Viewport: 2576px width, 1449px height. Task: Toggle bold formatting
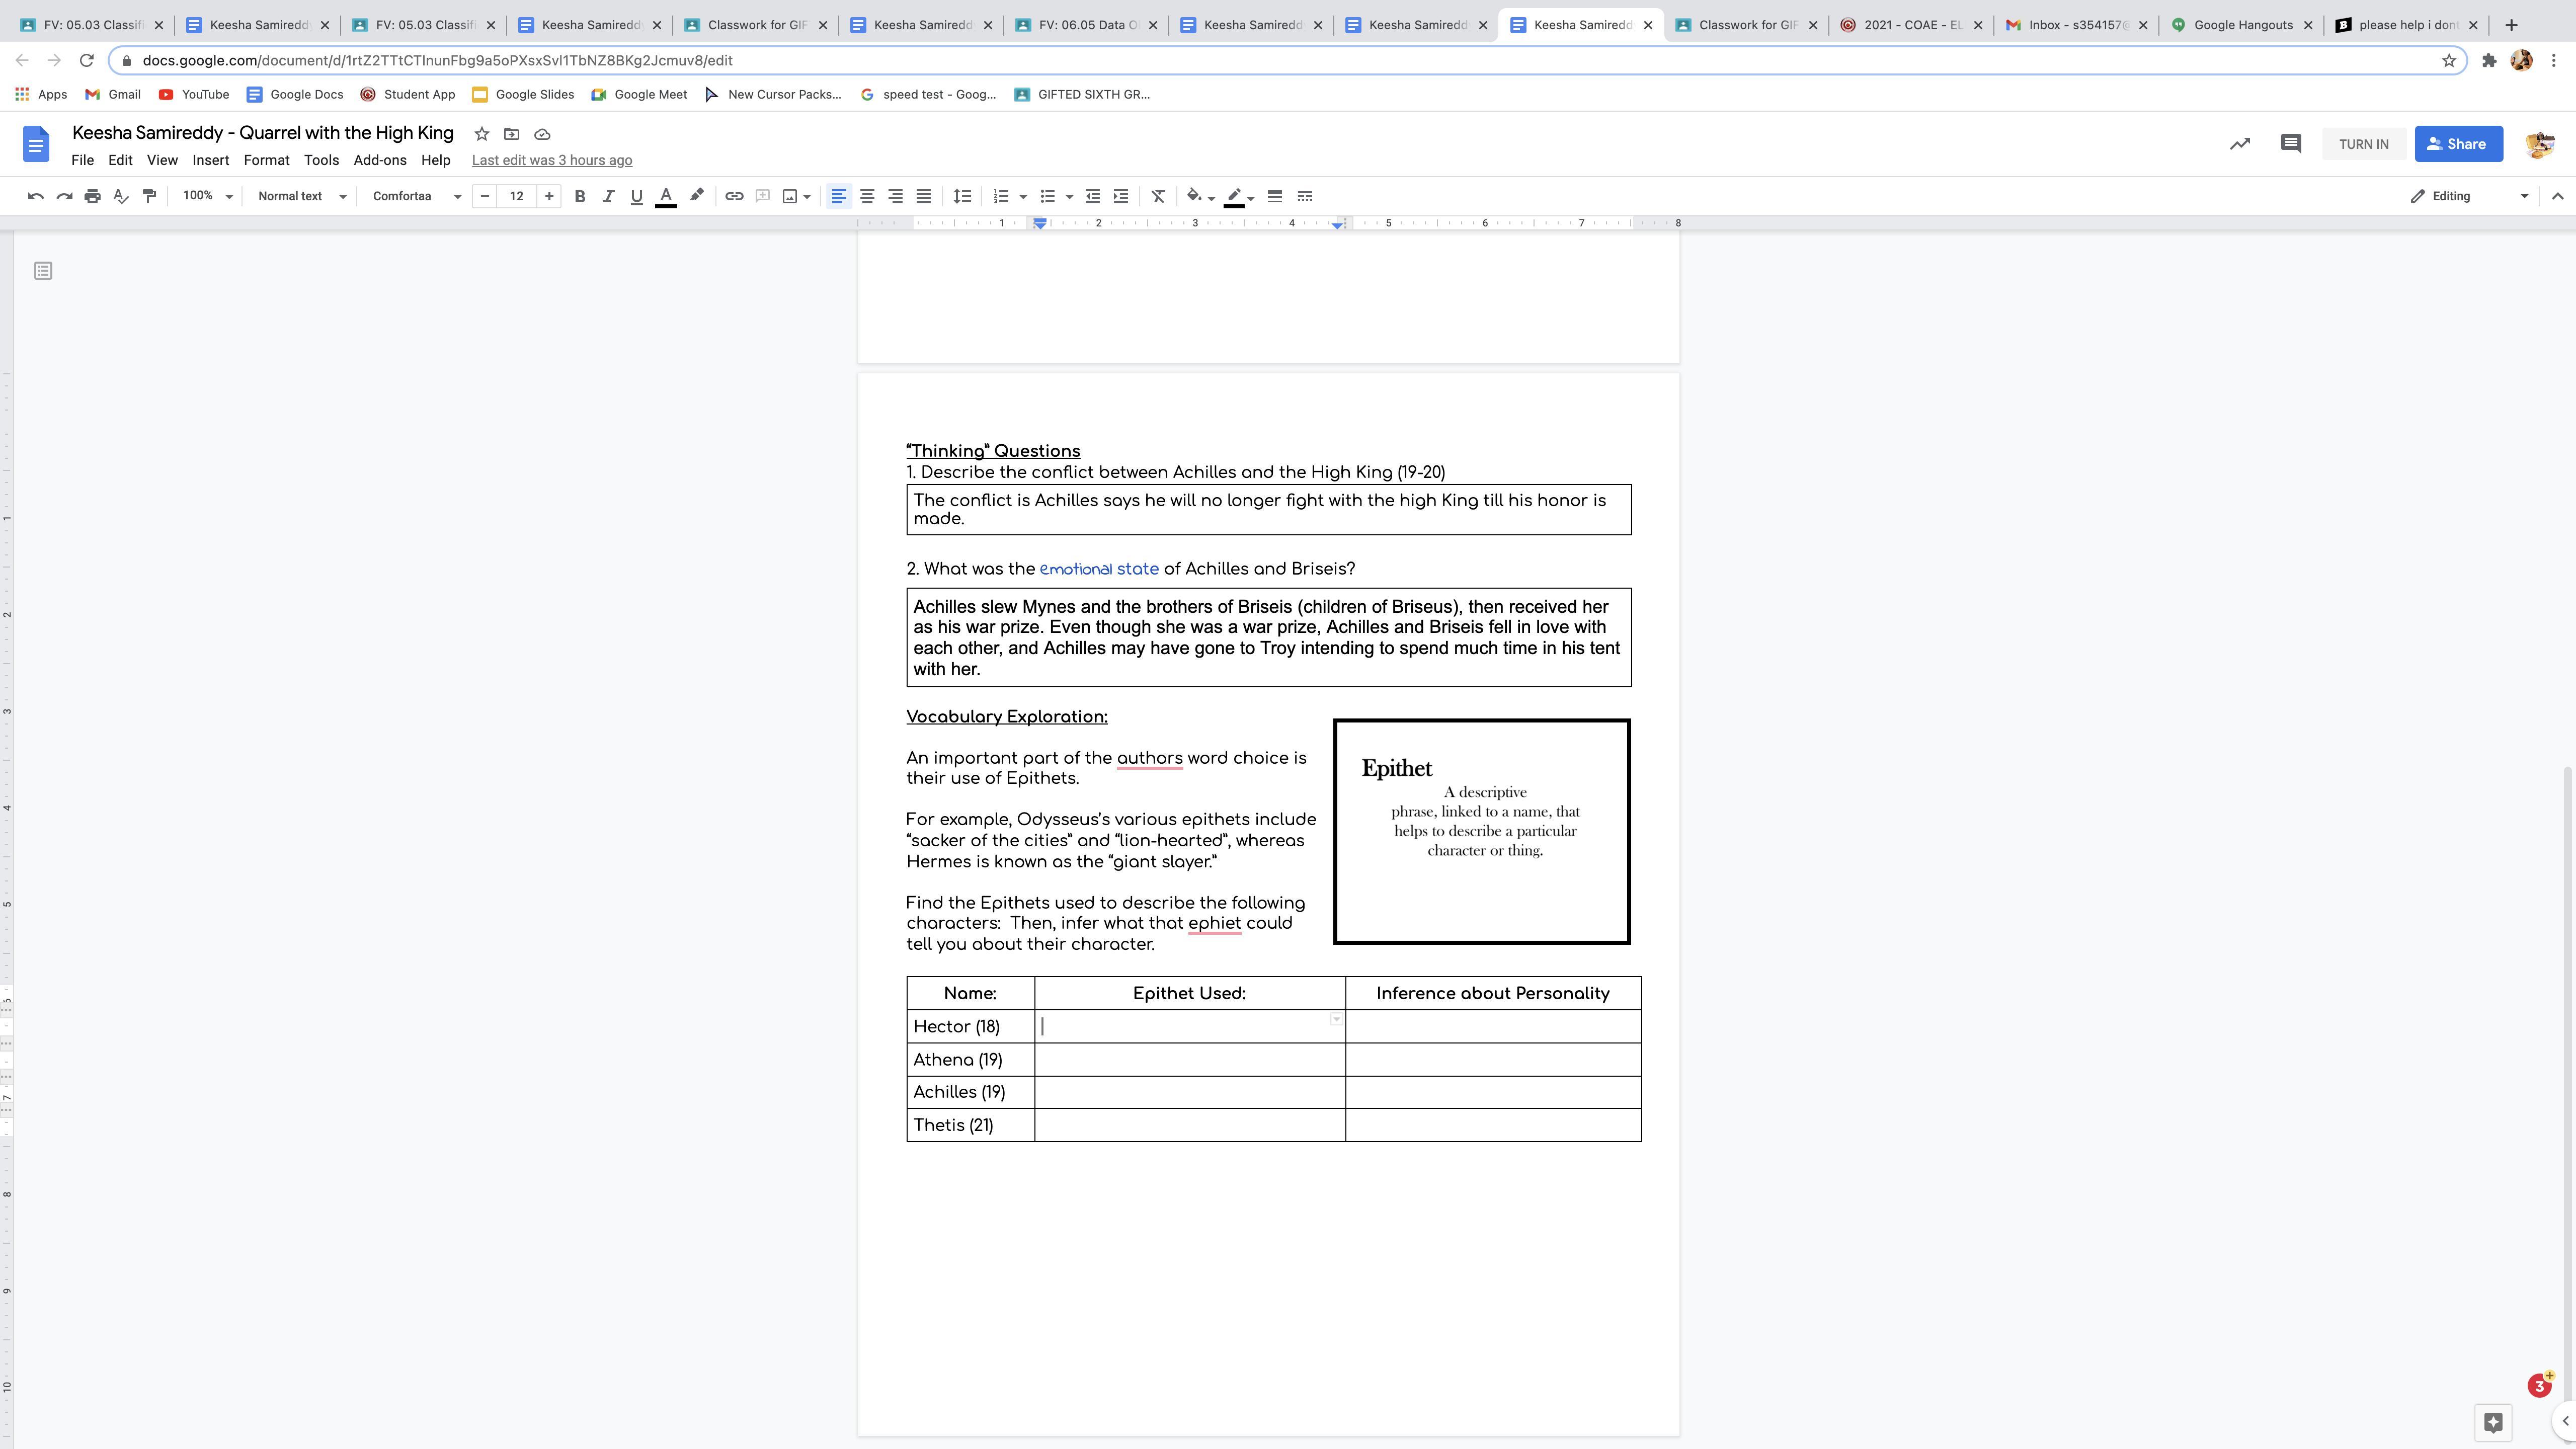[x=579, y=196]
